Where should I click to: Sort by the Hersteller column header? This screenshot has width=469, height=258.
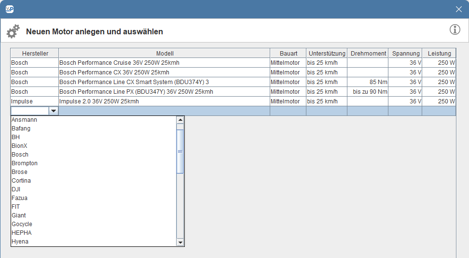pyautogui.click(x=35, y=53)
